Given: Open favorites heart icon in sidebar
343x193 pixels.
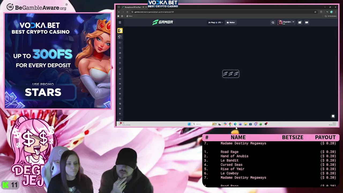Looking at the screenshot, I should [x=120, y=43].
